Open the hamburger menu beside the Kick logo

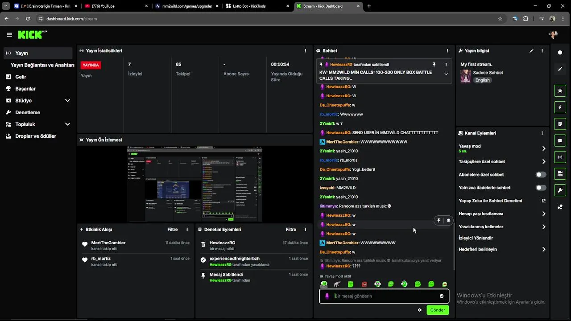(x=9, y=35)
